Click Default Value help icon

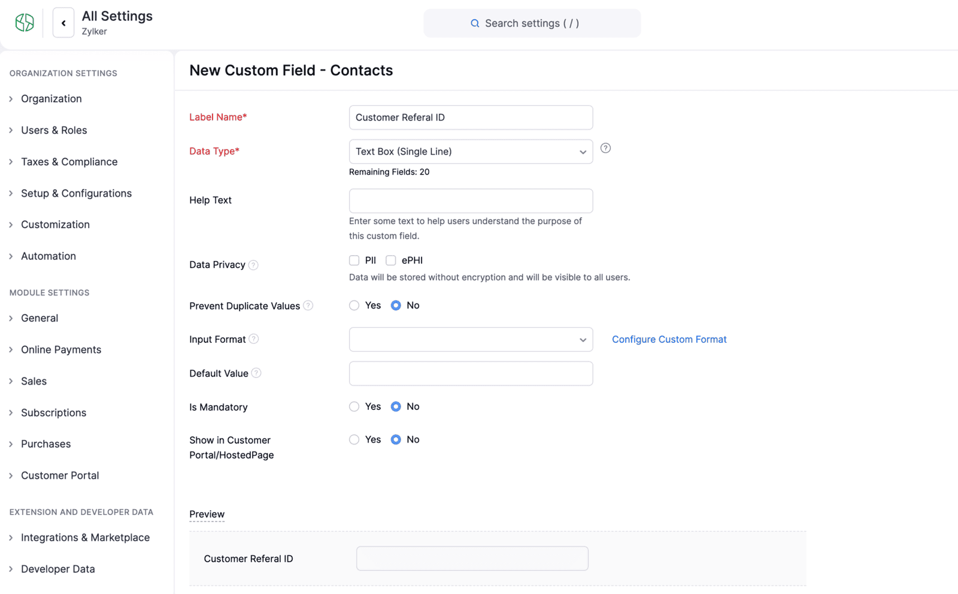click(x=256, y=373)
